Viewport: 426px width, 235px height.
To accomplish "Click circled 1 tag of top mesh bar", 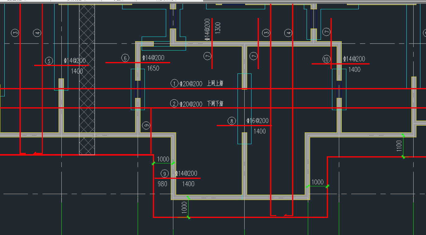I will click(x=175, y=83).
